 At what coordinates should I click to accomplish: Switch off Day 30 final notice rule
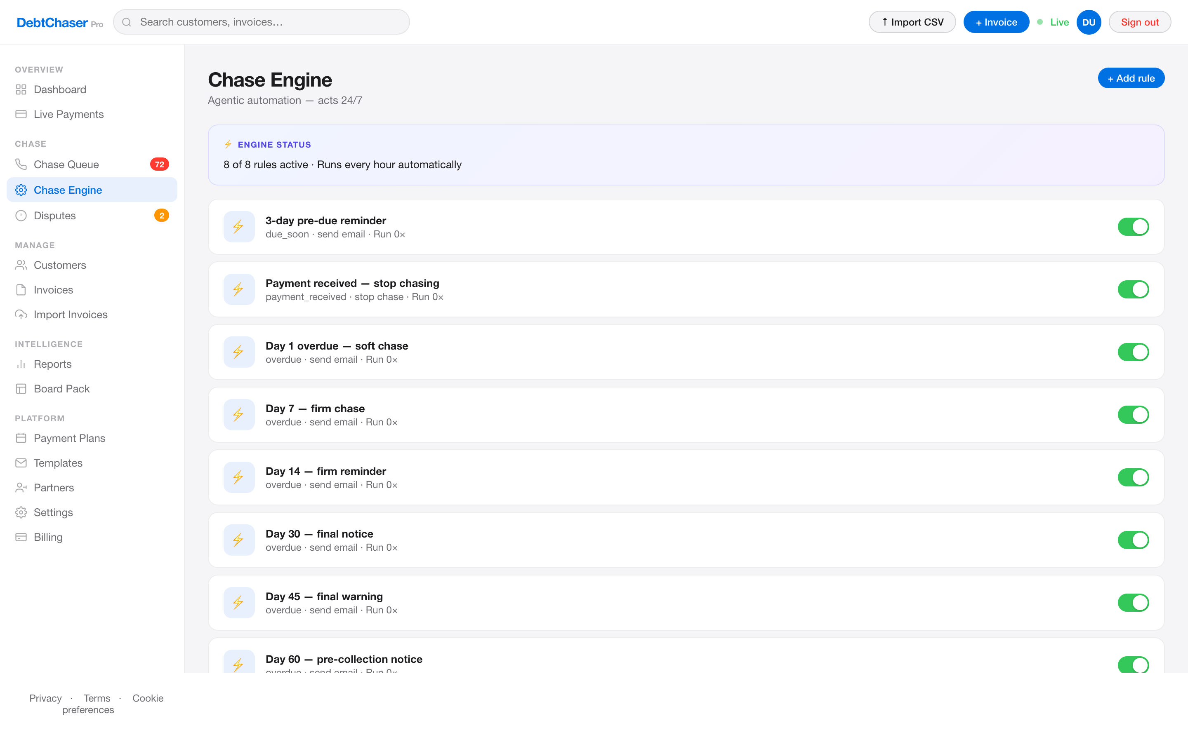pyautogui.click(x=1133, y=540)
